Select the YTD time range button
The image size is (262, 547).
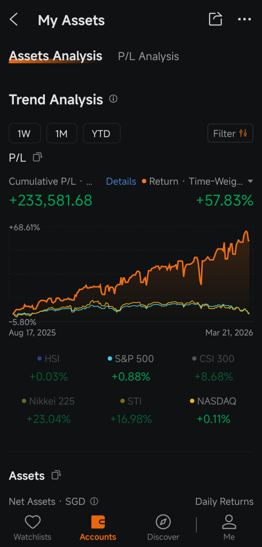click(x=102, y=133)
